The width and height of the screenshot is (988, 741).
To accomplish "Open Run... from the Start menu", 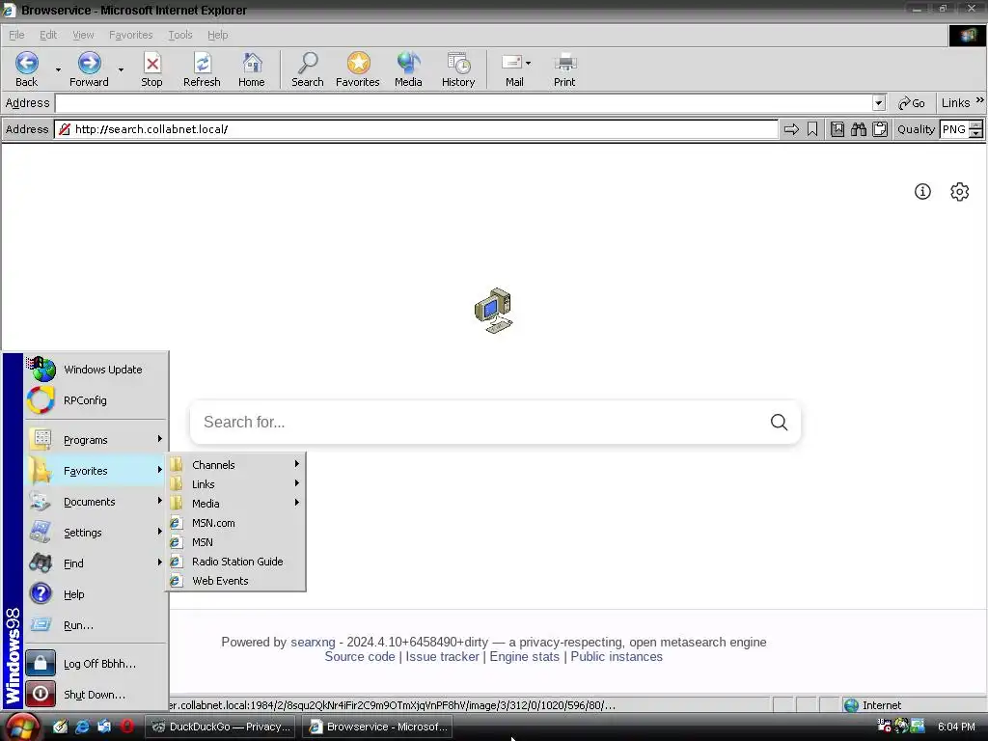I will coord(96,625).
